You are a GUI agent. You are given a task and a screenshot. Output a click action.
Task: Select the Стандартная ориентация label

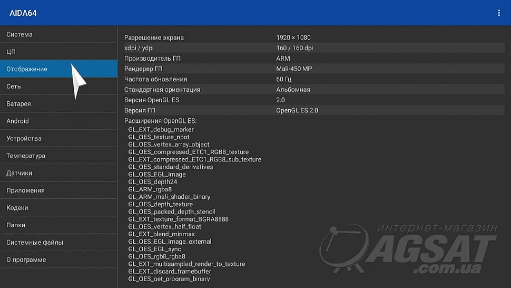click(x=162, y=89)
